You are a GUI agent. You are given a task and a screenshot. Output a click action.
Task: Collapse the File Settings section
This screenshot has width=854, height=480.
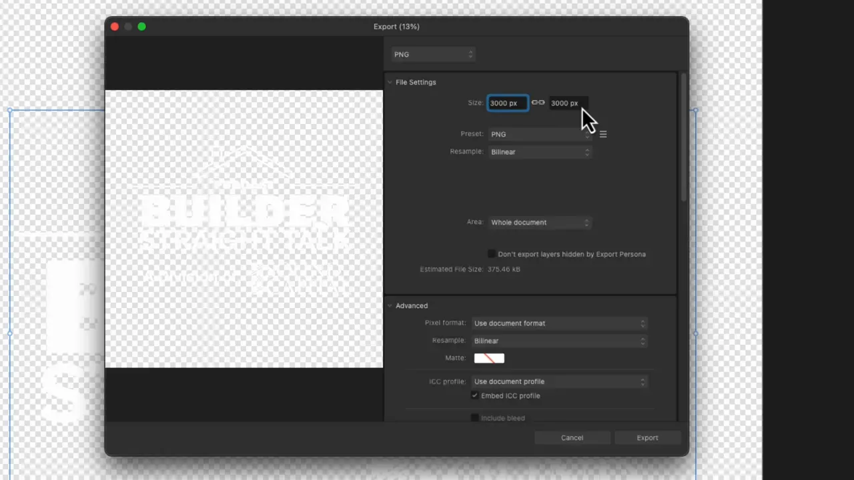[390, 82]
